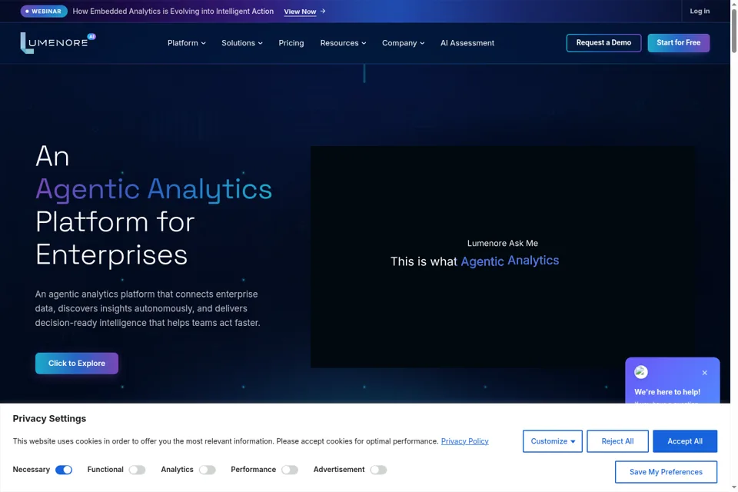Click the View Now webinar link
The image size is (738, 492).
coord(300,12)
